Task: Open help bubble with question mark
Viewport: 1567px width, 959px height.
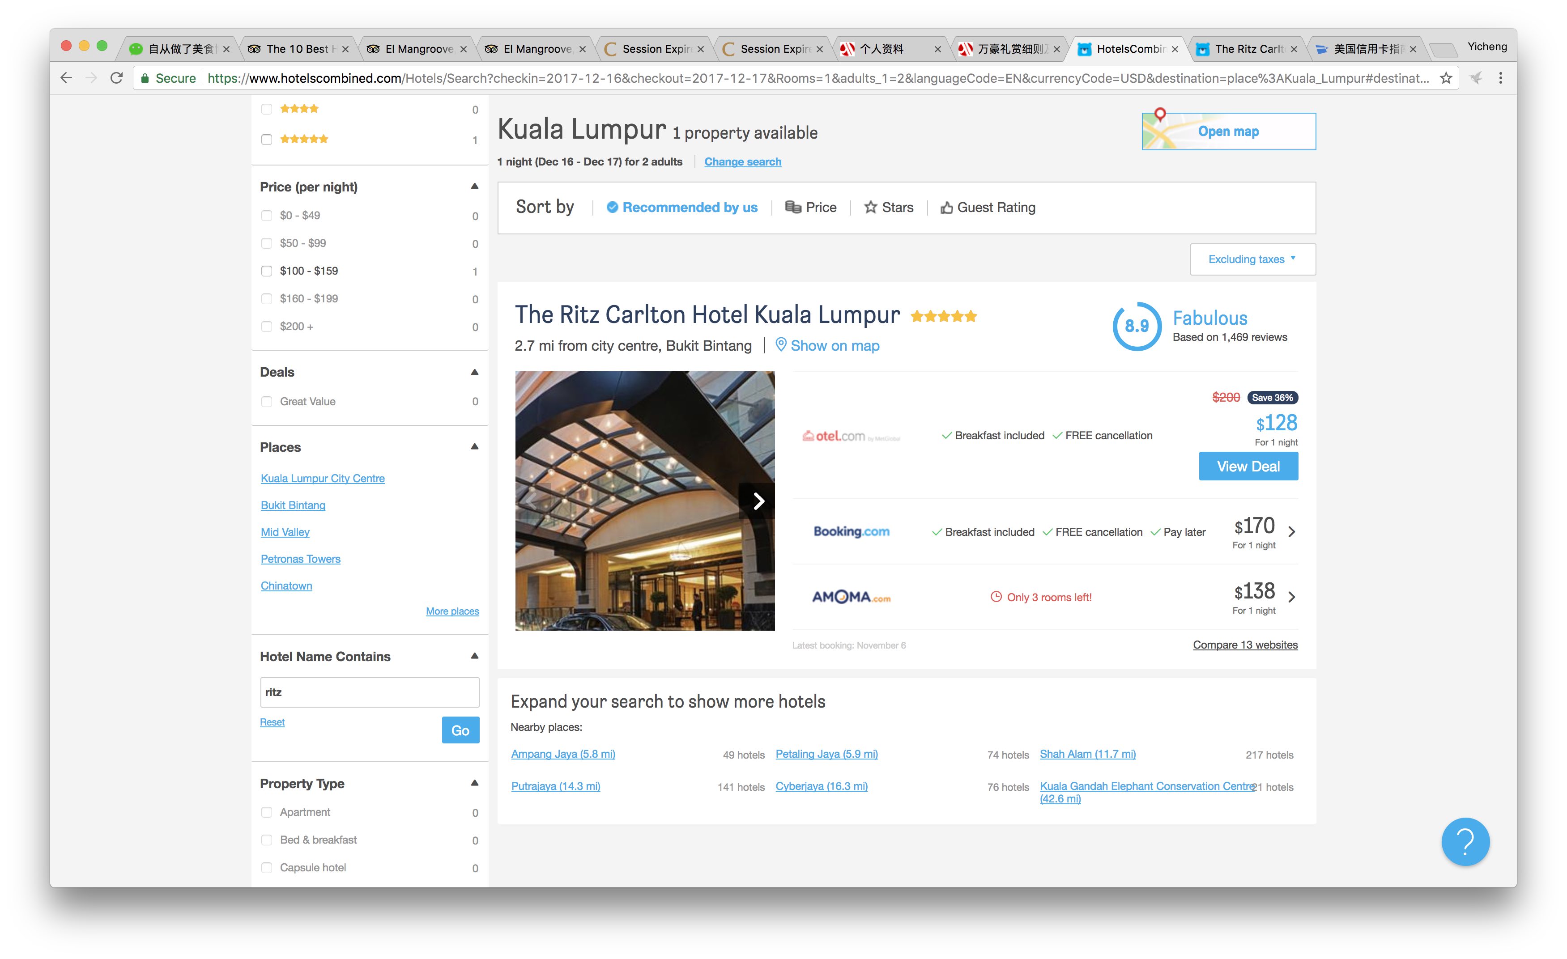Action: point(1465,841)
